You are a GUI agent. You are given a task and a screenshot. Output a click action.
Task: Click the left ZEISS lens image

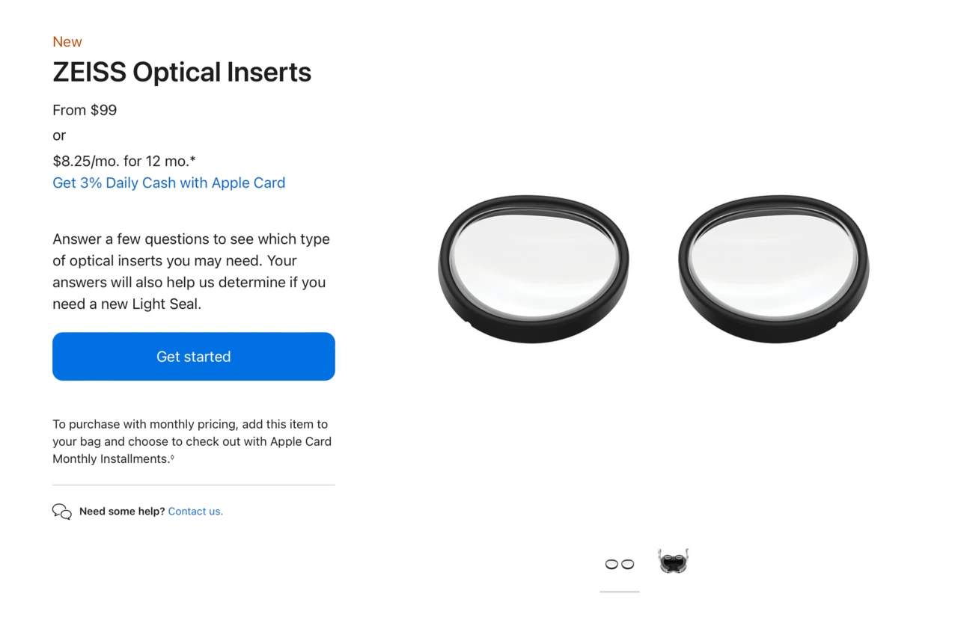point(533,268)
